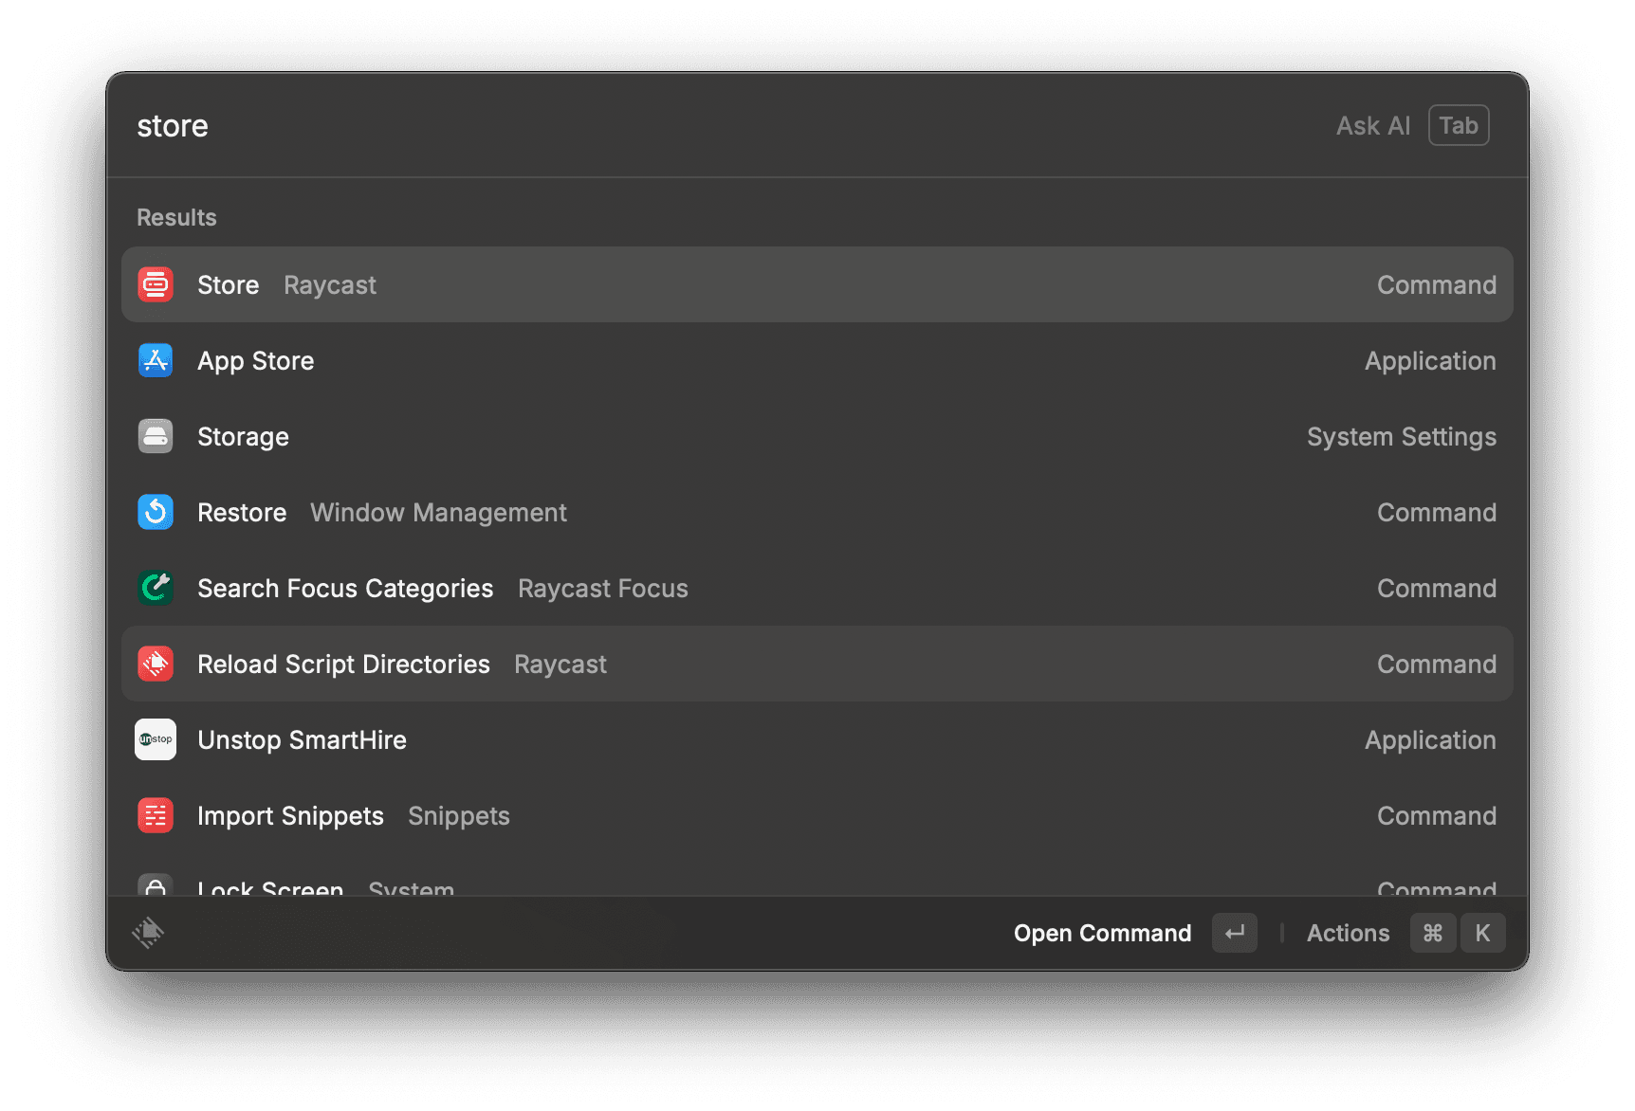
Task: Open the Actions menu
Action: click(x=1348, y=933)
